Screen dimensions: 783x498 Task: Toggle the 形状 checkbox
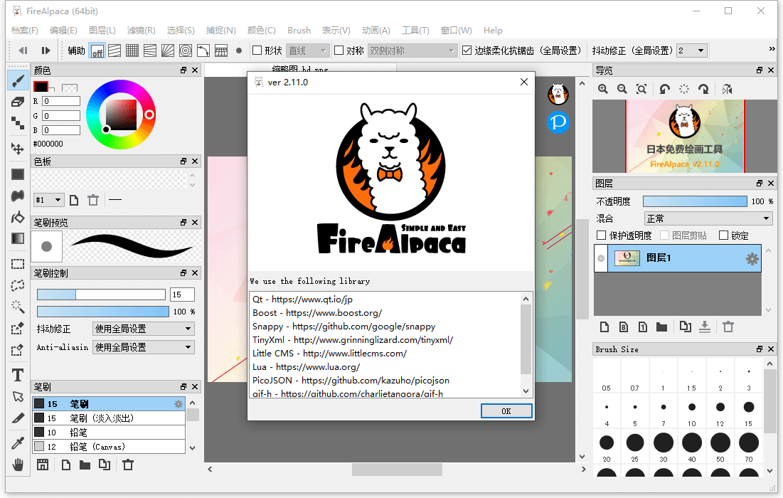(x=257, y=51)
